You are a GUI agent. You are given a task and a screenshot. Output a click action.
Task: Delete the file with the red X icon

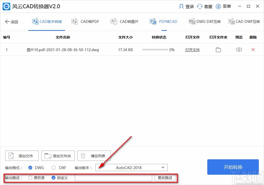coord(253,50)
